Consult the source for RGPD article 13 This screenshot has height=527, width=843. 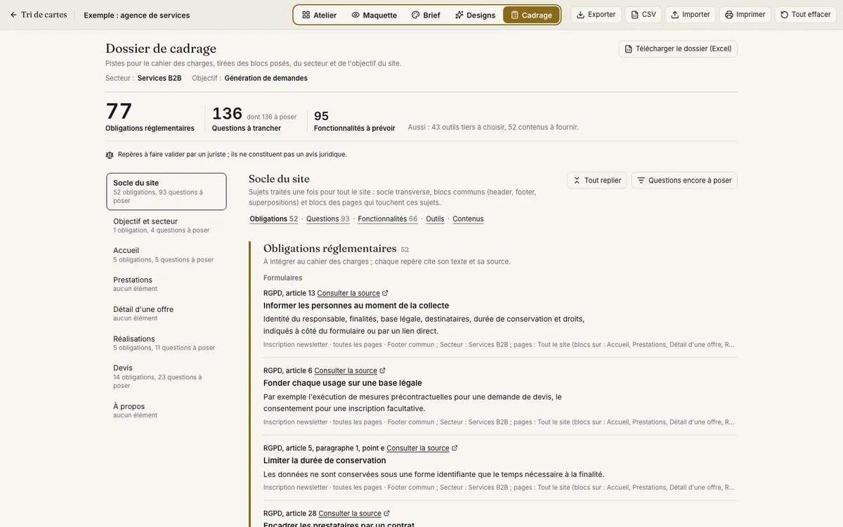(x=348, y=293)
